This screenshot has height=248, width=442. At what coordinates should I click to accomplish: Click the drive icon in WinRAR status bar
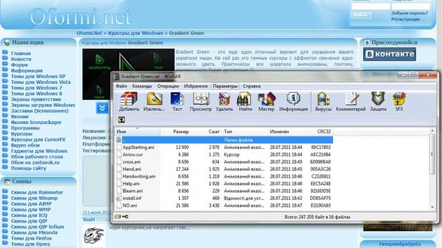coord(118,217)
